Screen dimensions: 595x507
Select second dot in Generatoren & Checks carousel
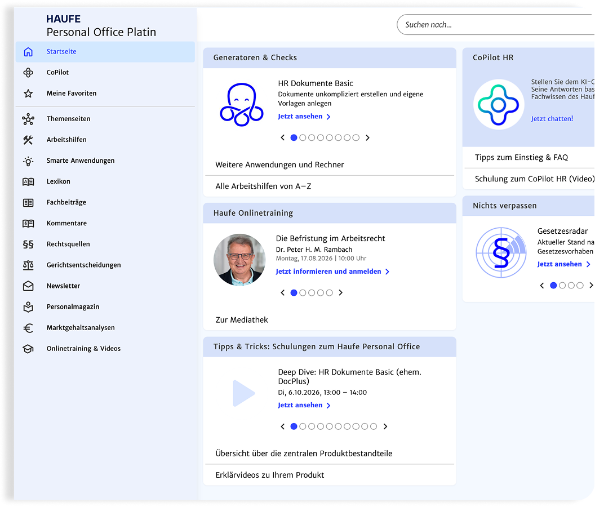pyautogui.click(x=303, y=138)
